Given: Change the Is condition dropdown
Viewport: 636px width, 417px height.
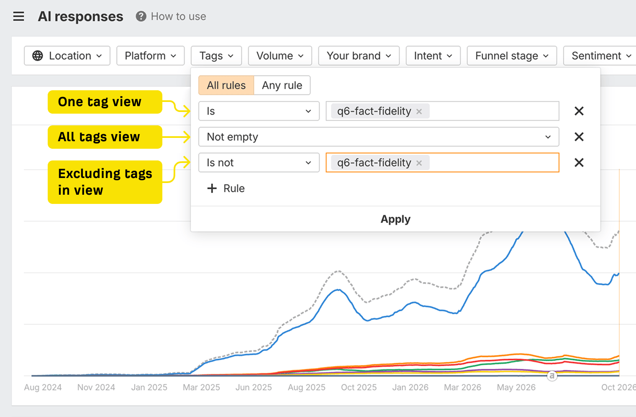Looking at the screenshot, I should (x=259, y=111).
